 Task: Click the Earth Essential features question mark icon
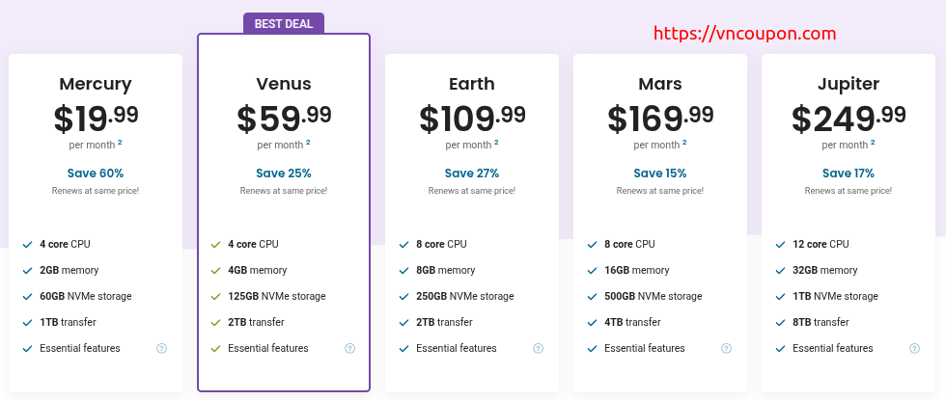pyautogui.click(x=539, y=348)
